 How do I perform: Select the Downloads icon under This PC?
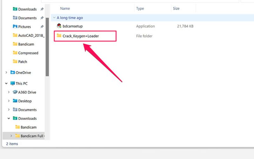tap(15, 118)
